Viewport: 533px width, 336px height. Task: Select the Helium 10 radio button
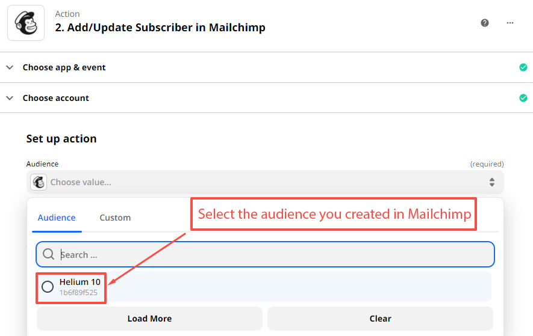48,287
